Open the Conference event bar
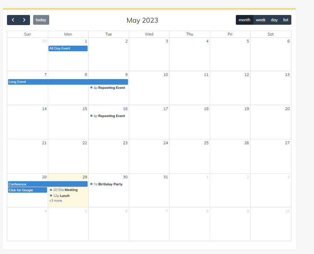The height and width of the screenshot is (254, 314). pyautogui.click(x=48, y=184)
